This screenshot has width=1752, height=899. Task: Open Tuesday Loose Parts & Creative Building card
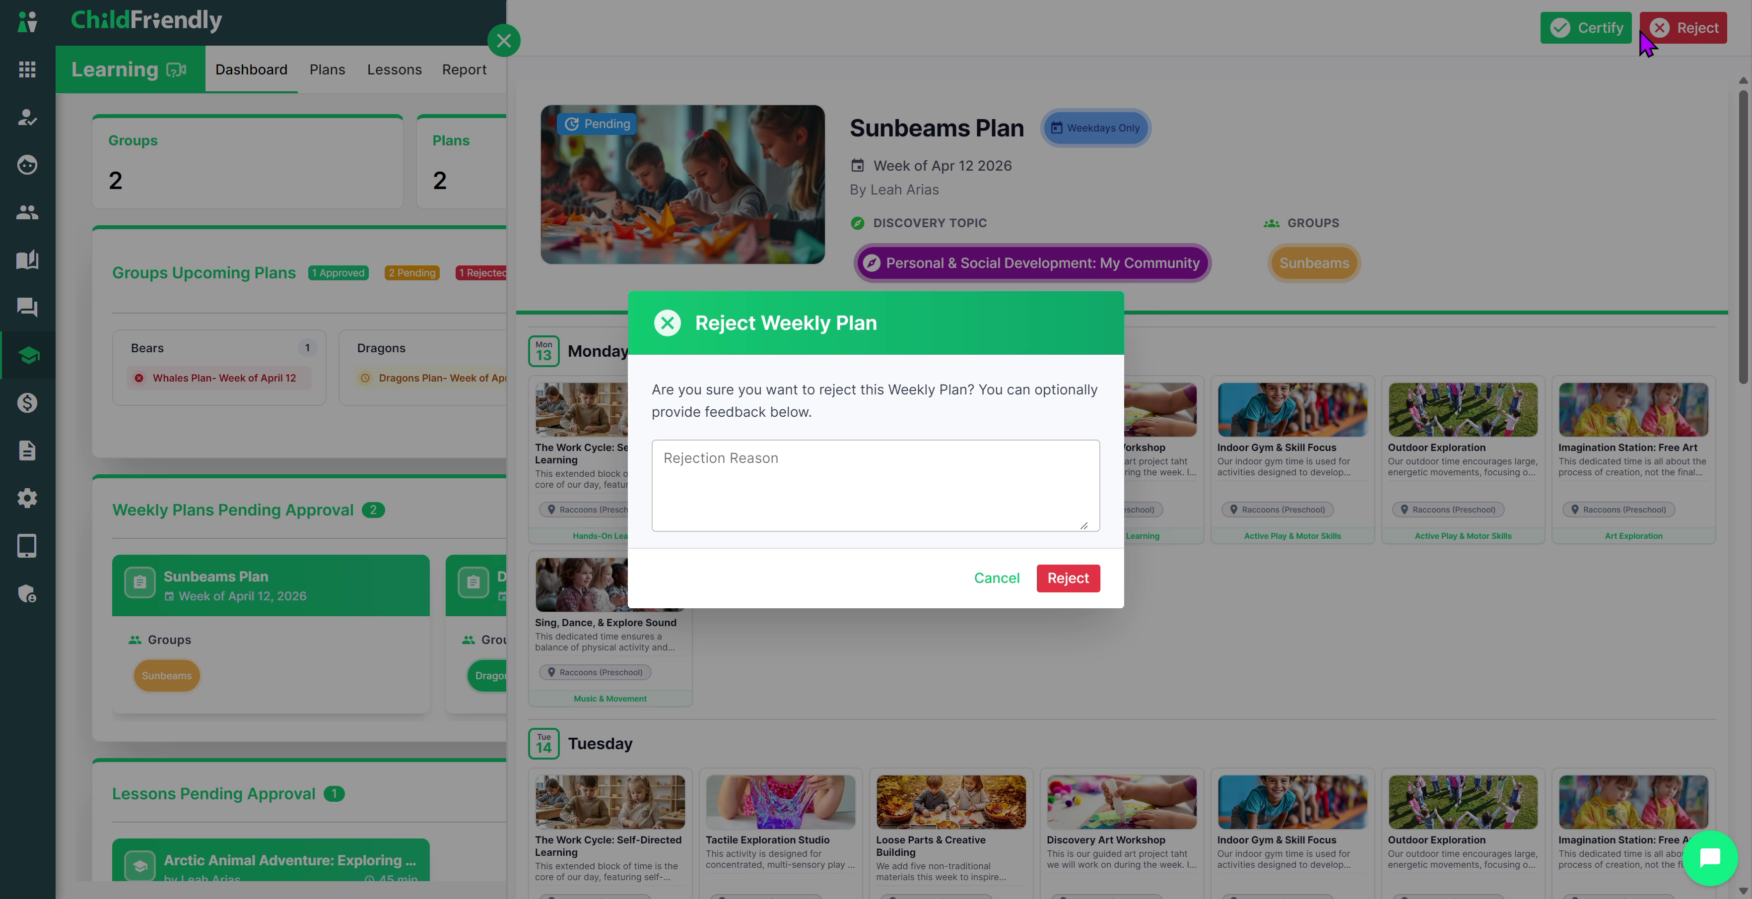[x=951, y=833]
